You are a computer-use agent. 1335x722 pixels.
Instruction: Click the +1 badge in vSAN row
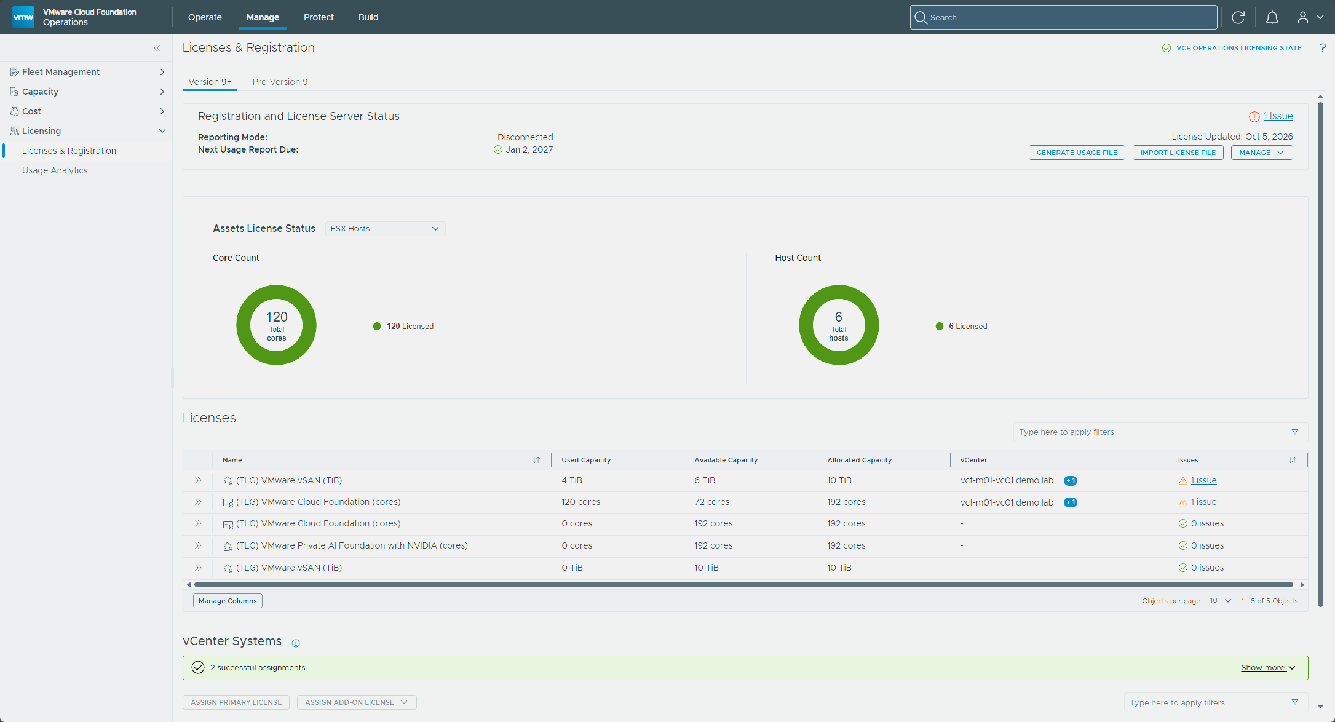click(x=1071, y=481)
